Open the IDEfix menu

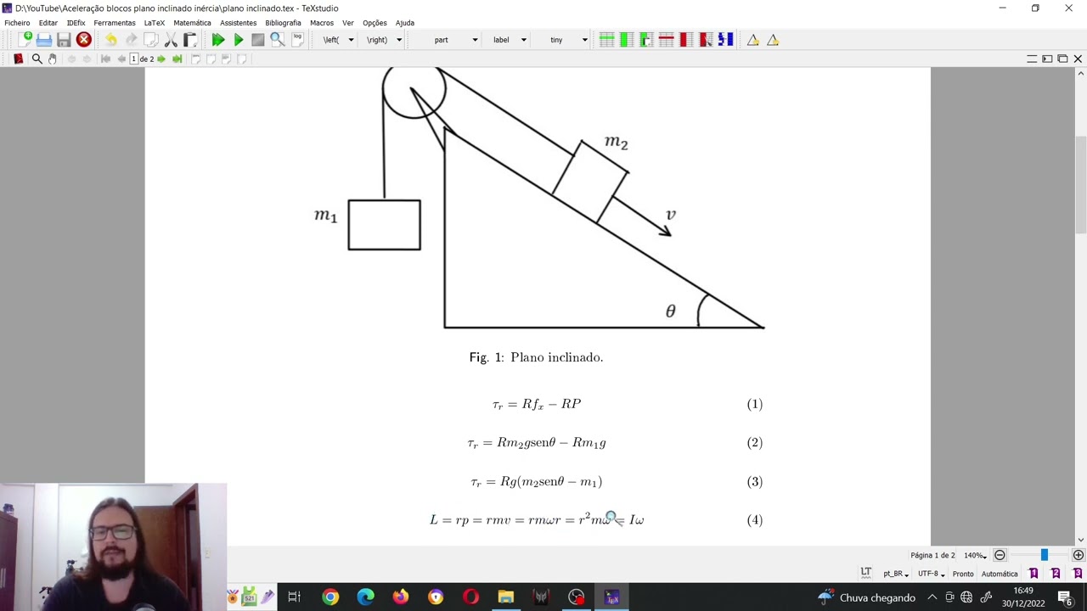pyautogui.click(x=76, y=23)
